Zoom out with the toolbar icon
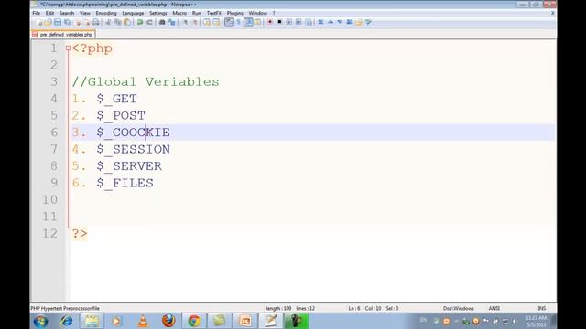The width and height of the screenshot is (586, 329). point(195,22)
